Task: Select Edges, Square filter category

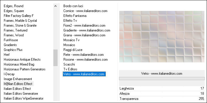Action: pos(14,11)
